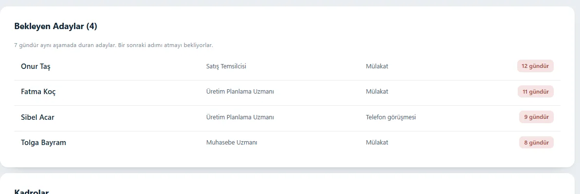Click Tolga Bayram's Mülakat stage
The width and height of the screenshot is (580, 194).
pyautogui.click(x=377, y=143)
